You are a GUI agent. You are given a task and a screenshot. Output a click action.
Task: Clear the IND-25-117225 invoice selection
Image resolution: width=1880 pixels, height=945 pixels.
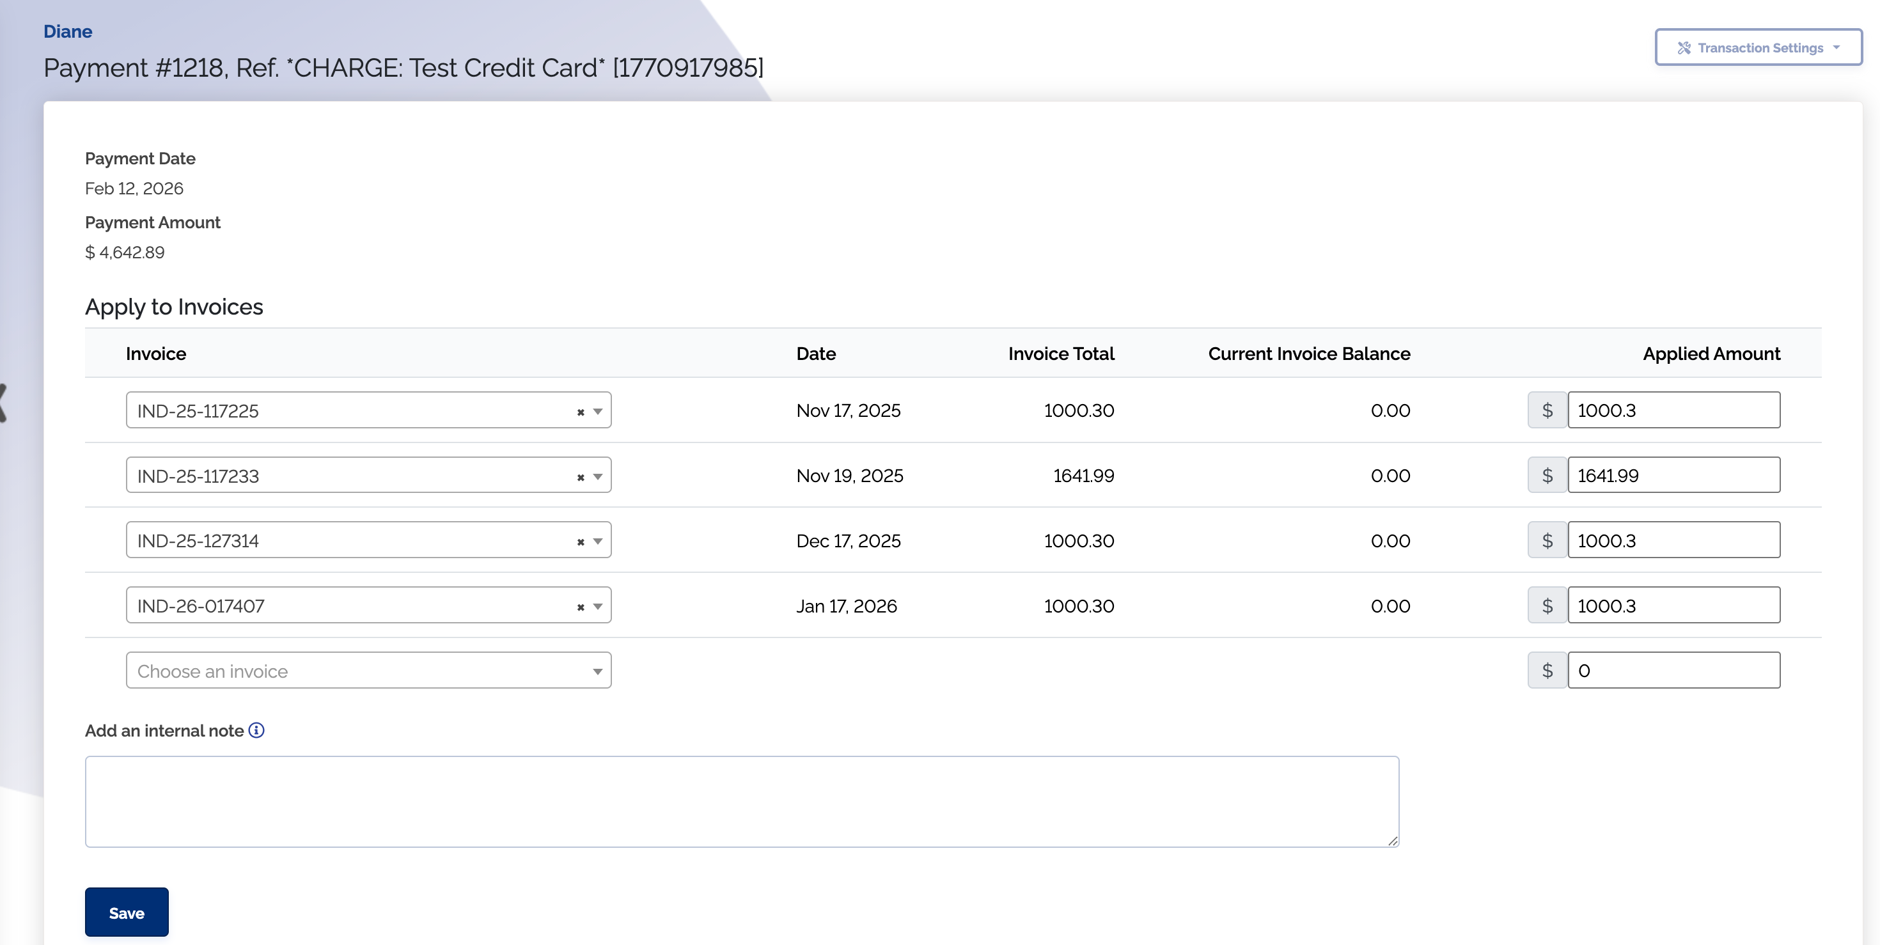point(580,412)
